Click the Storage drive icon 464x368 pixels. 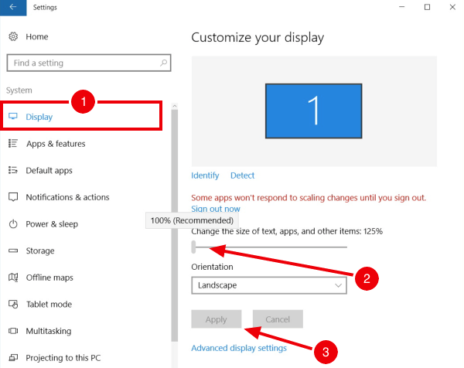pyautogui.click(x=13, y=250)
